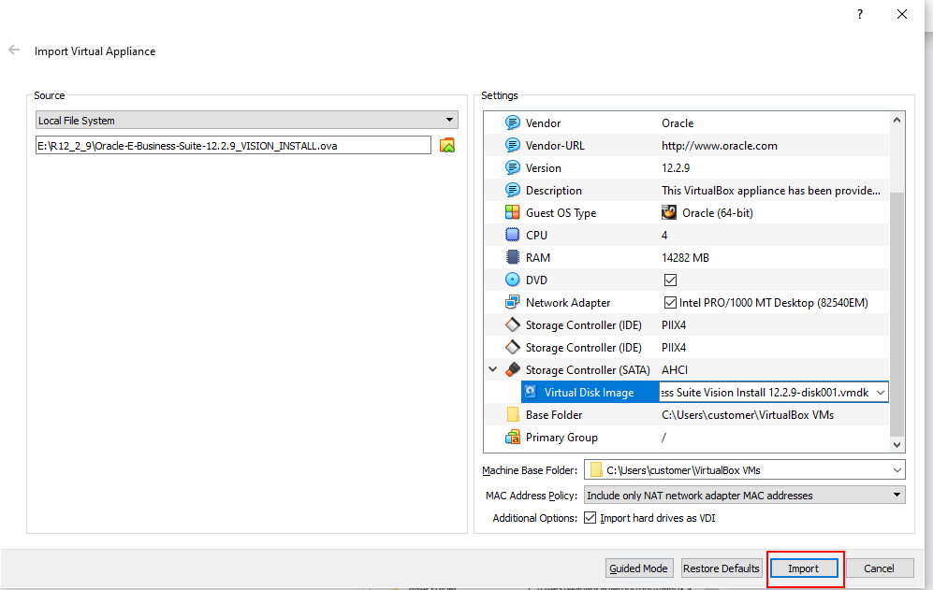Click the Guest OS Type icon

pos(512,213)
